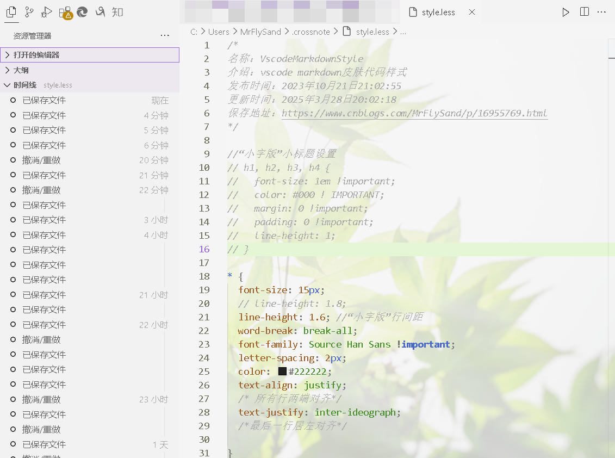Click line number 18 in gutter
The width and height of the screenshot is (615, 458).
tap(204, 276)
